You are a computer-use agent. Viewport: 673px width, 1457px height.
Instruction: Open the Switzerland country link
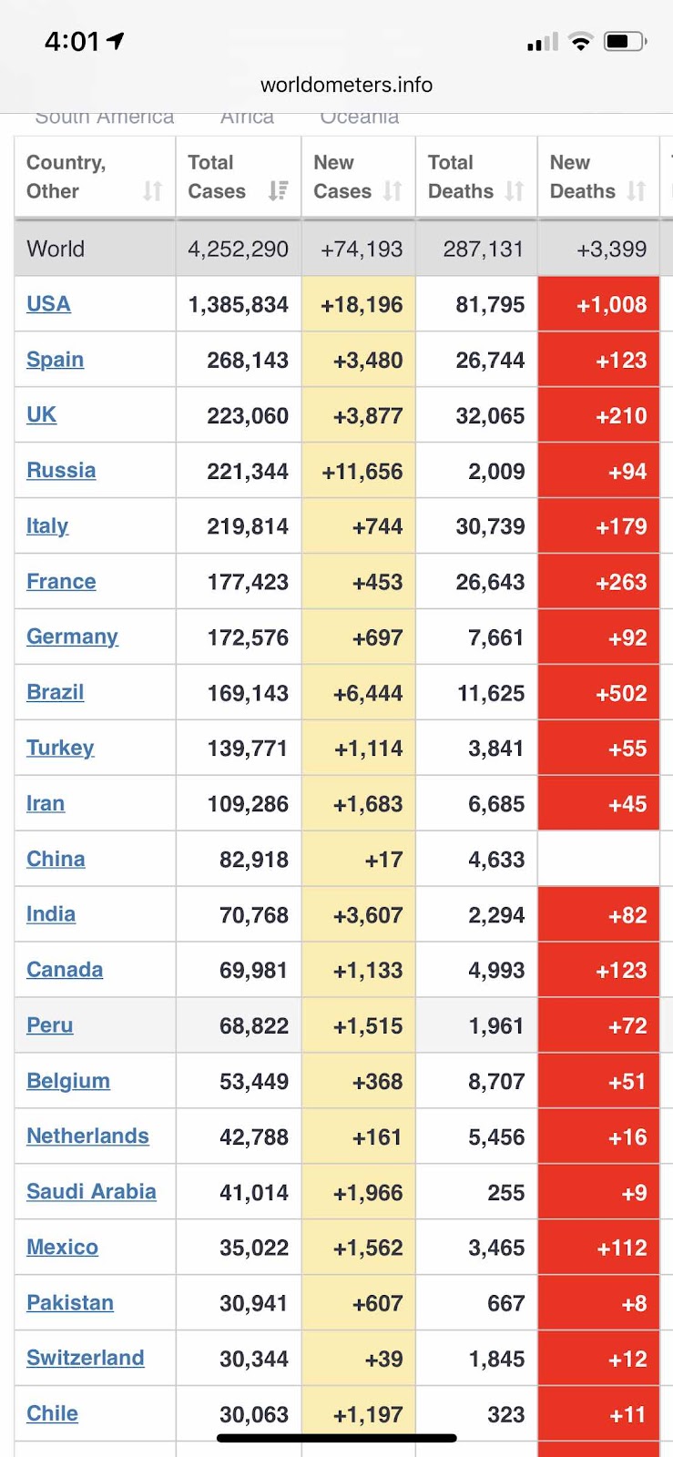[86, 1358]
